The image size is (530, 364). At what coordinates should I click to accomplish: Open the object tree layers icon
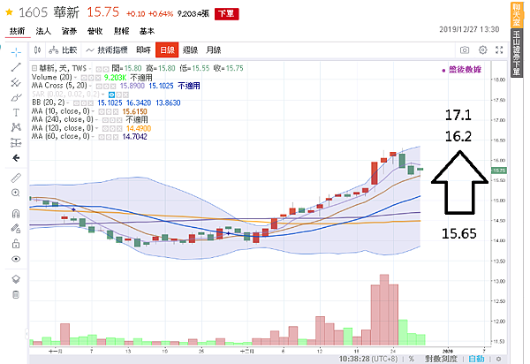click(16, 279)
